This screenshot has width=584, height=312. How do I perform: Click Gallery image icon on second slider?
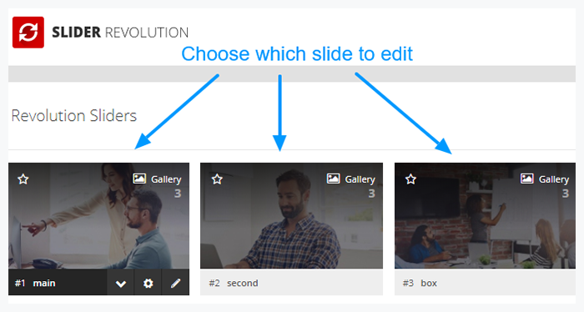(x=334, y=179)
